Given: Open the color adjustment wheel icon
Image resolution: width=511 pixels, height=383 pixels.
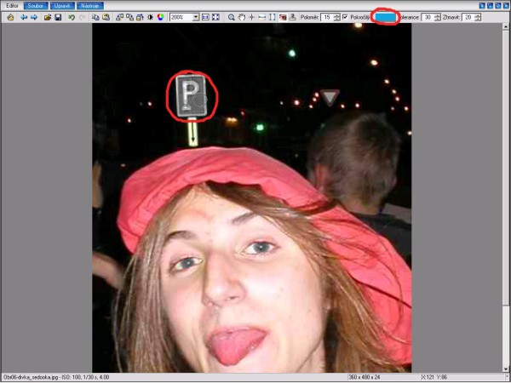Looking at the screenshot, I should tap(160, 17).
